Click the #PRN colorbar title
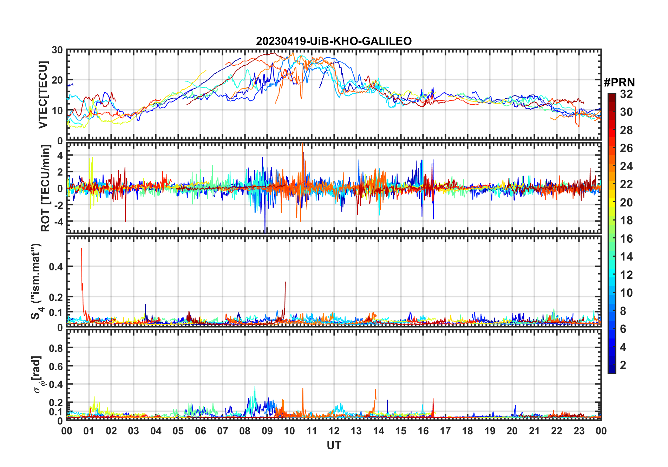 tap(619, 83)
